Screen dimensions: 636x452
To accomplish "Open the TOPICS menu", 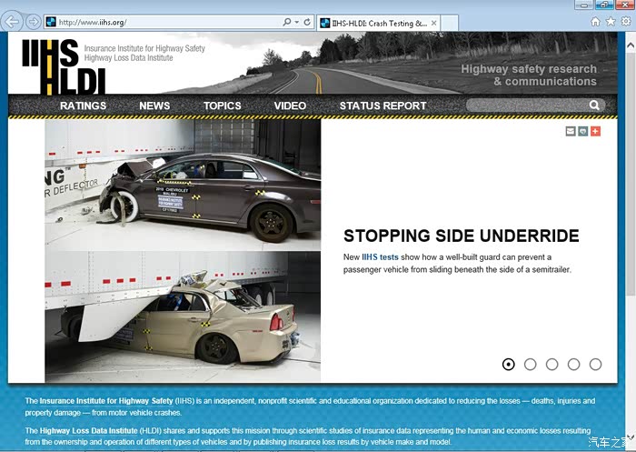I will (x=223, y=106).
